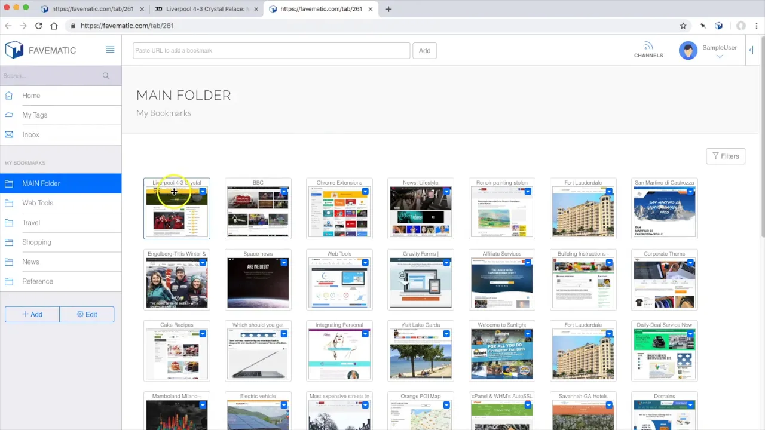Click the Shopping folder icon
Image resolution: width=765 pixels, height=430 pixels.
(x=9, y=242)
